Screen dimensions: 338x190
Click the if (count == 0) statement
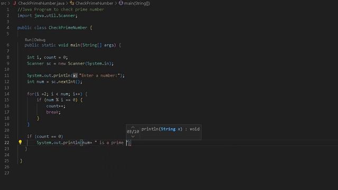(x=45, y=136)
